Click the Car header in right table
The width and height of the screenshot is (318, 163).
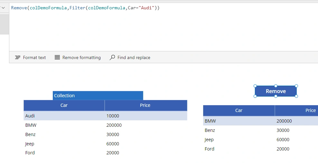239,110
